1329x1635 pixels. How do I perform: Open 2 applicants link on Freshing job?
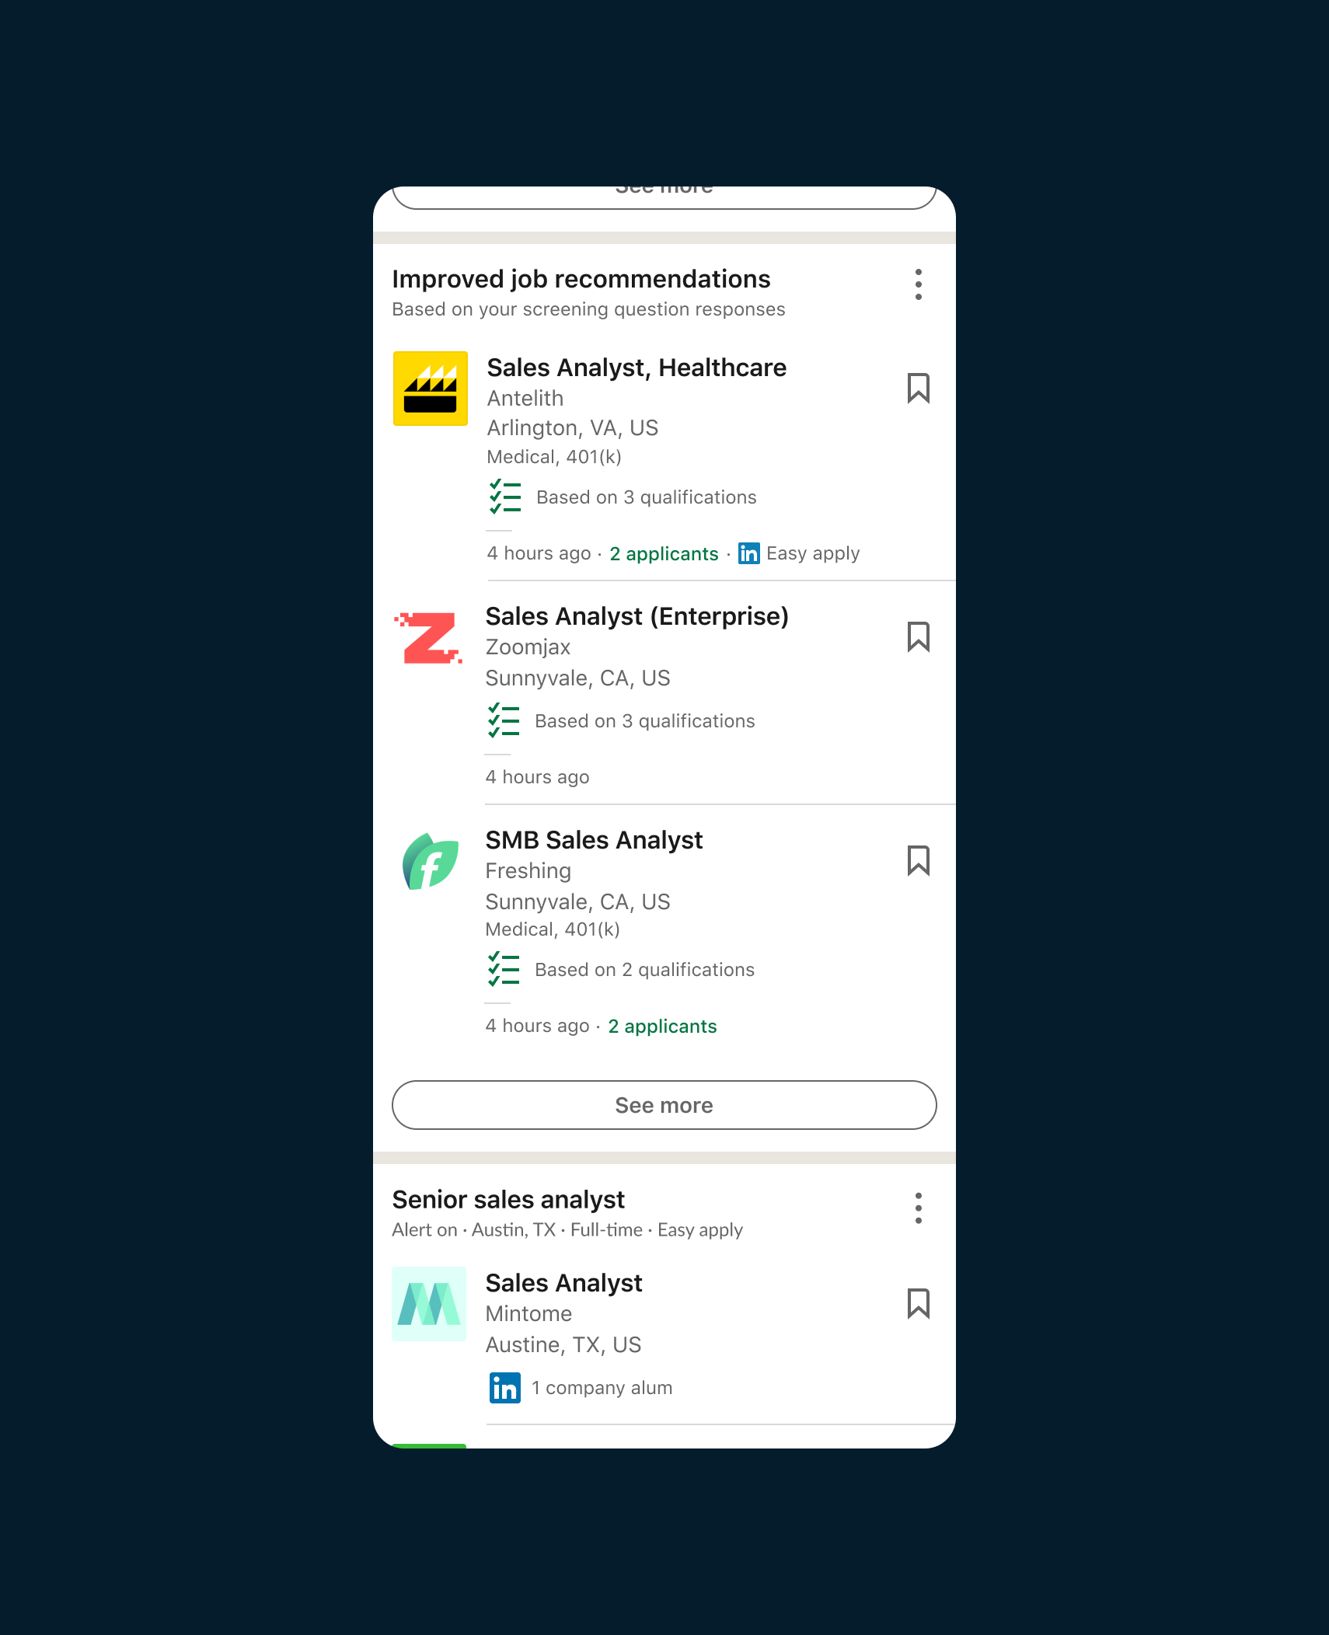click(662, 1026)
